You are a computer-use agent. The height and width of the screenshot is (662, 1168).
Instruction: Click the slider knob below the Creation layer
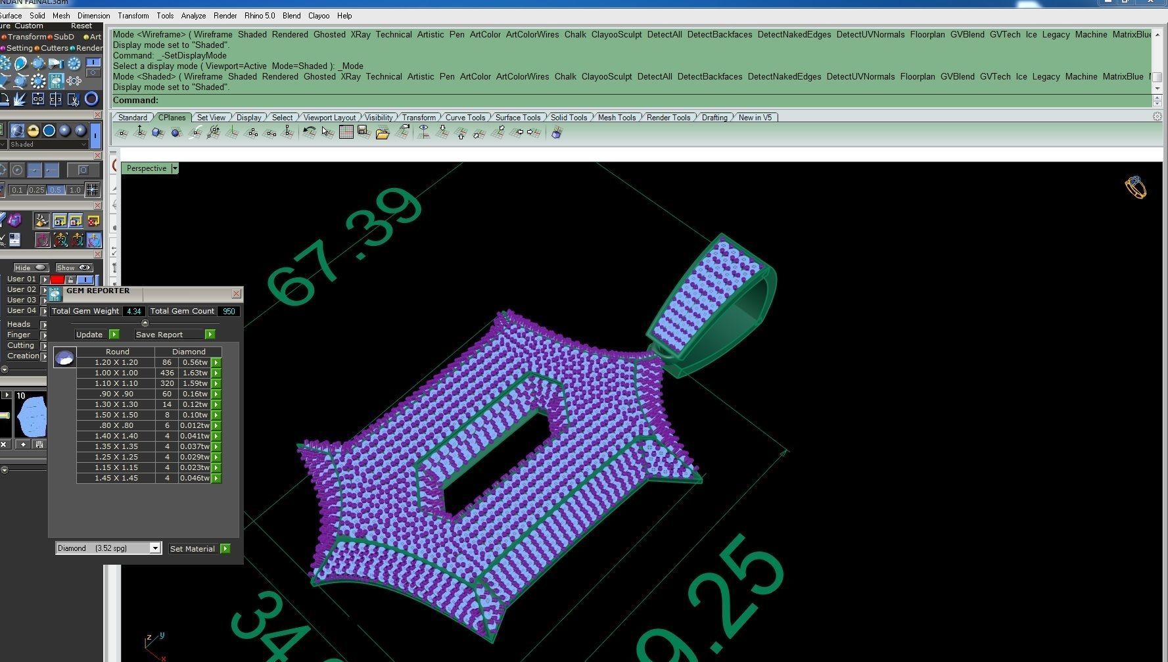click(x=4, y=369)
